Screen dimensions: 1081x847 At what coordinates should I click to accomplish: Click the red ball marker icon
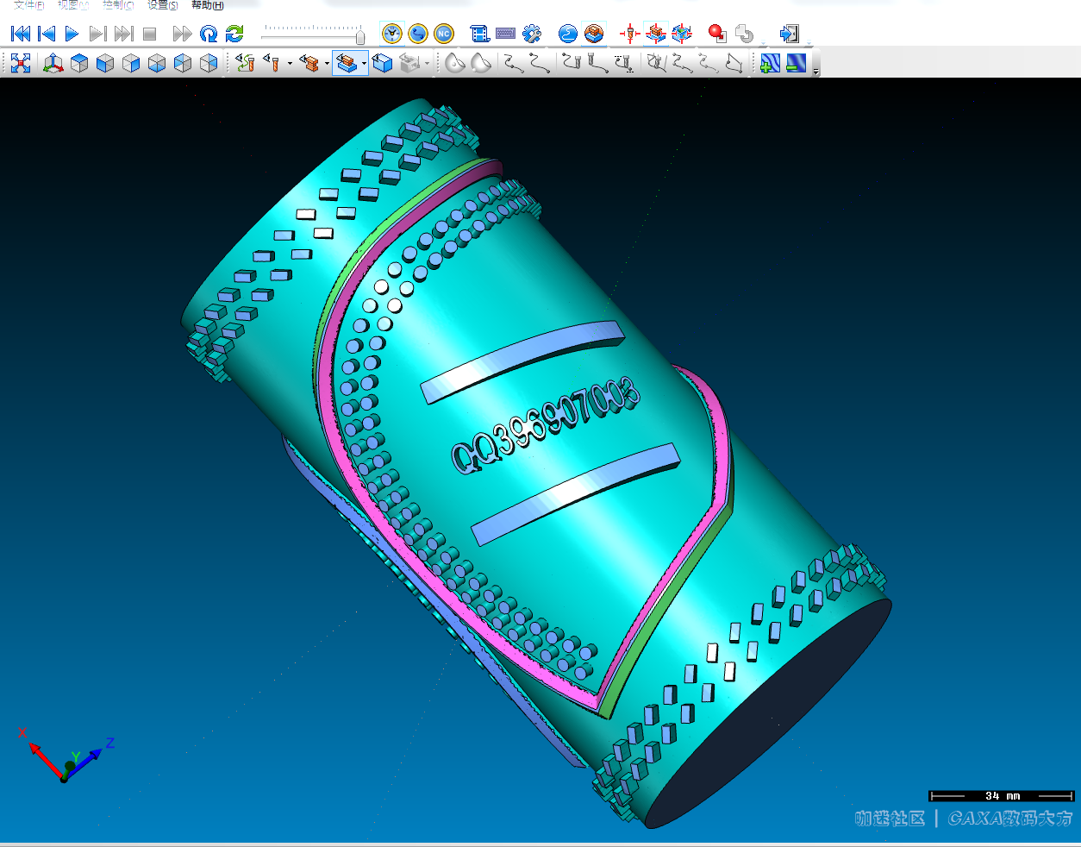tap(716, 34)
